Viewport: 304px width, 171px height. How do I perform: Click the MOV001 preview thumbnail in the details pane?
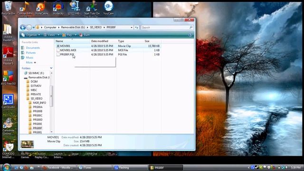[x=27, y=144]
